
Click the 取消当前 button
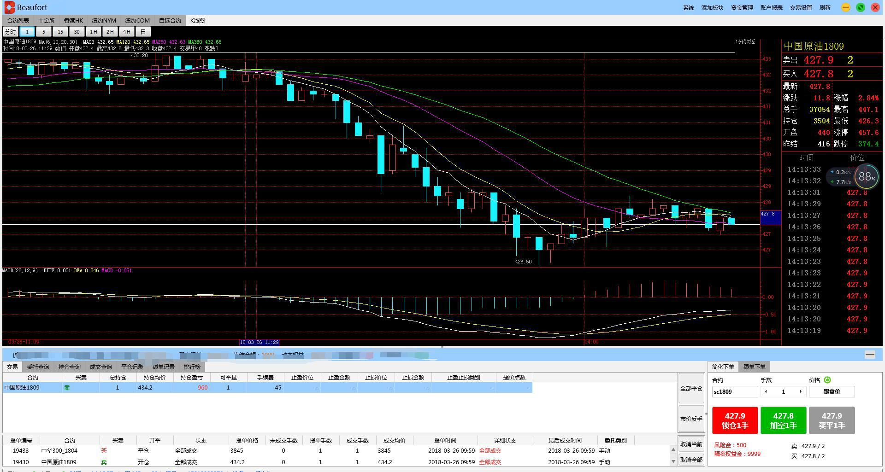coord(691,444)
